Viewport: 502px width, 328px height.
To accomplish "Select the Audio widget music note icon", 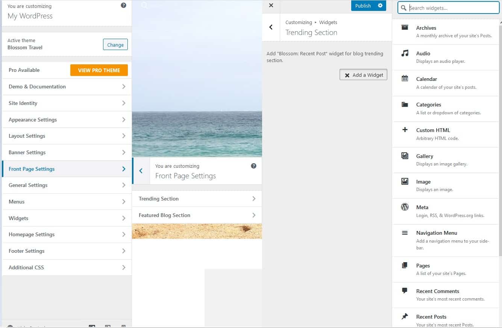I will pyautogui.click(x=405, y=53).
